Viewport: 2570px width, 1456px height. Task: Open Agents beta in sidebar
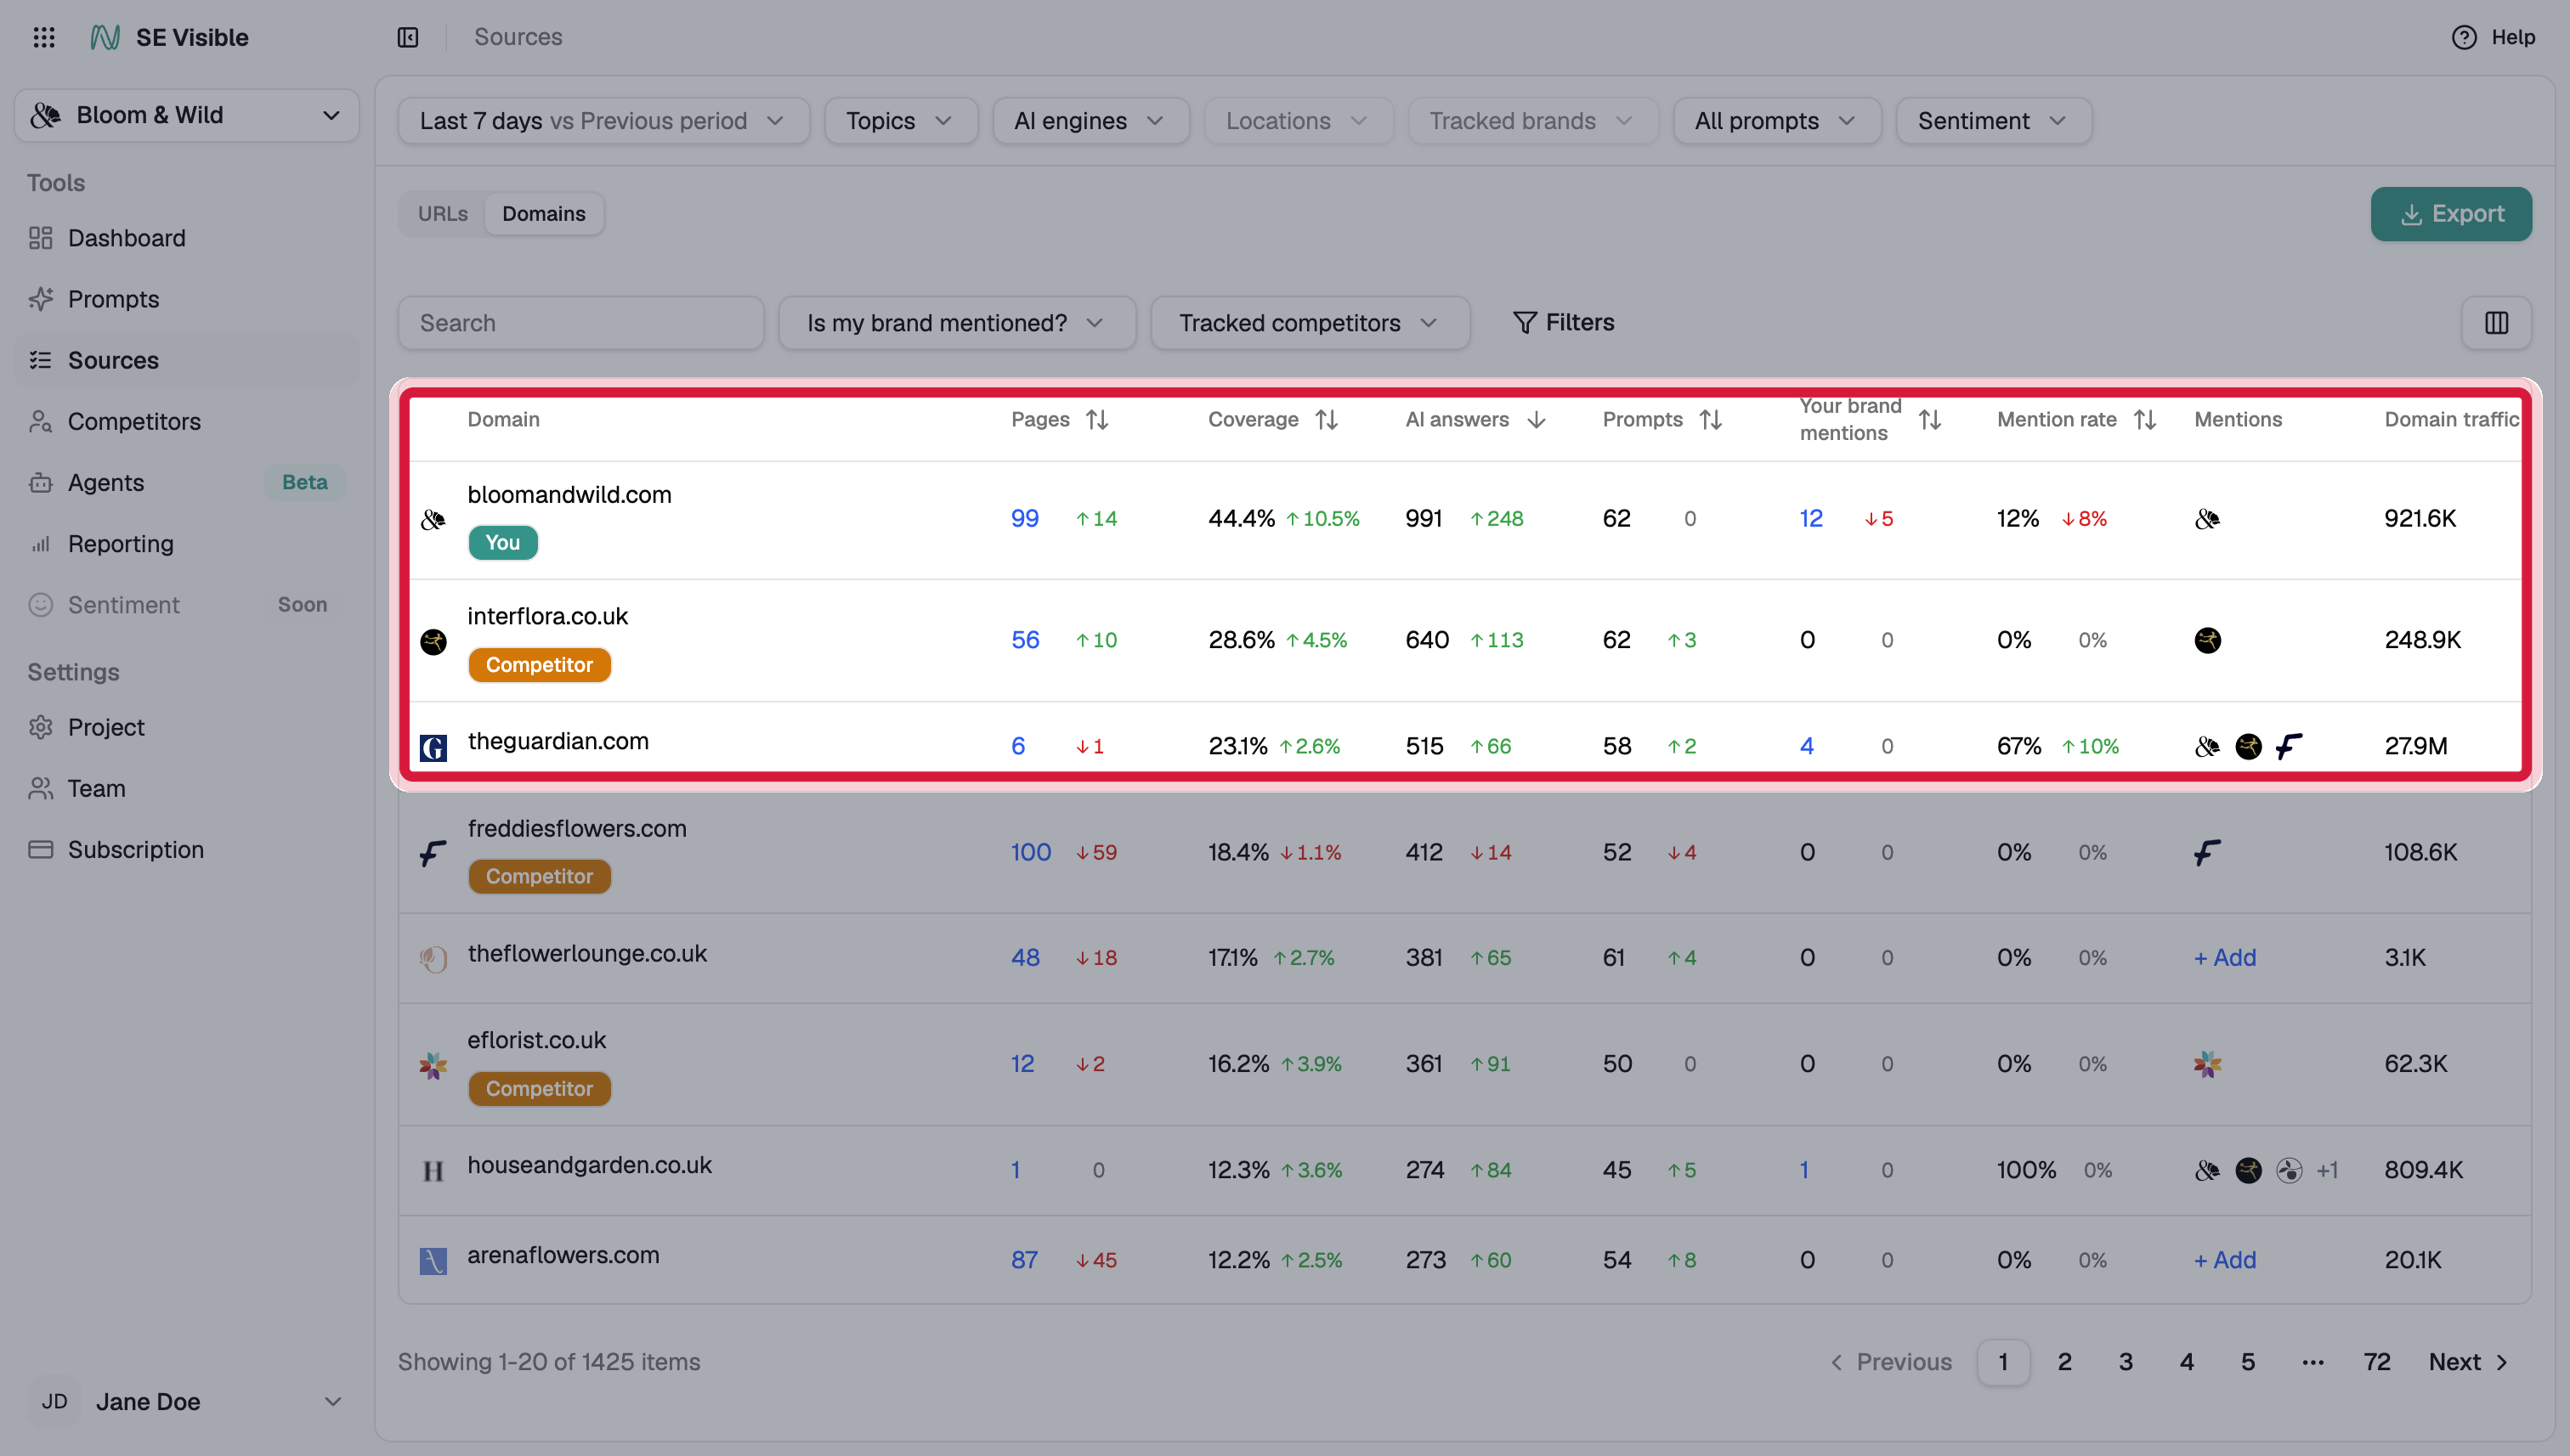(187, 482)
